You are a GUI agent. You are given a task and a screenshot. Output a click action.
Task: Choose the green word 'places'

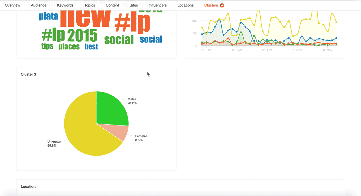[69, 47]
